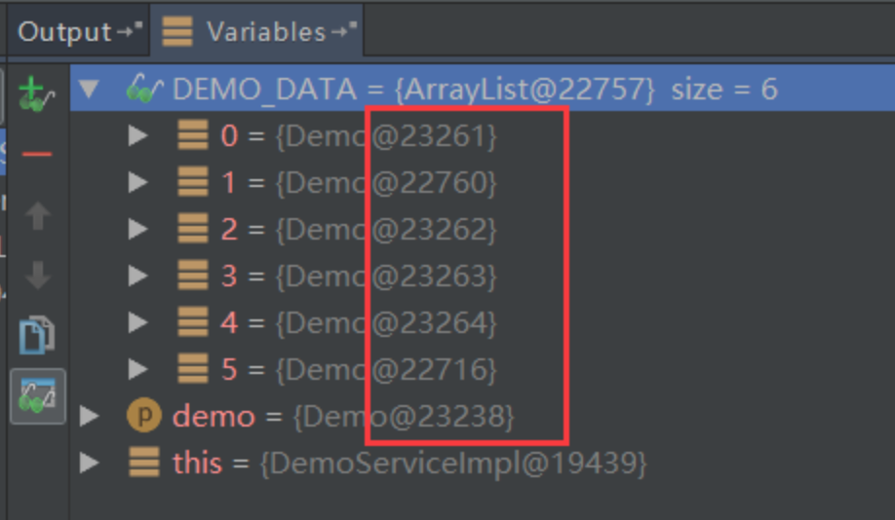Select element 2 Demo@23262 row
Screen dimensions: 895x520
483,229
